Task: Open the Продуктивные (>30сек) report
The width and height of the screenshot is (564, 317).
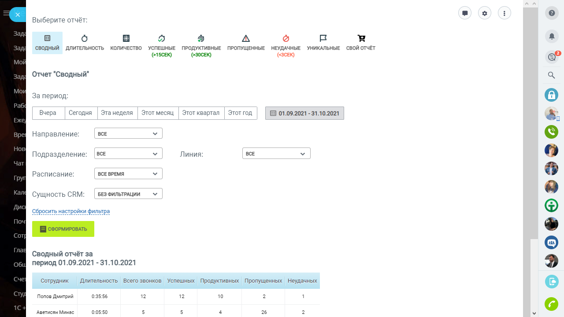Action: (201, 45)
